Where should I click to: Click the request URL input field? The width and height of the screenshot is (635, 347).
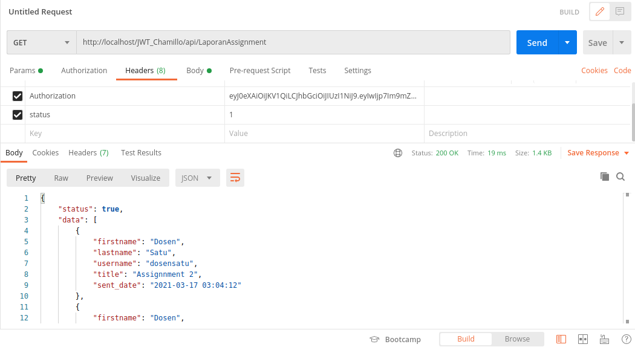point(293,43)
